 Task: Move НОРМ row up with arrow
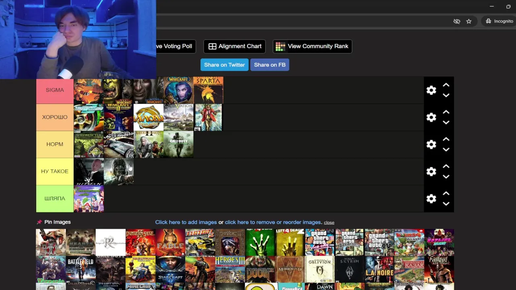coord(446,139)
